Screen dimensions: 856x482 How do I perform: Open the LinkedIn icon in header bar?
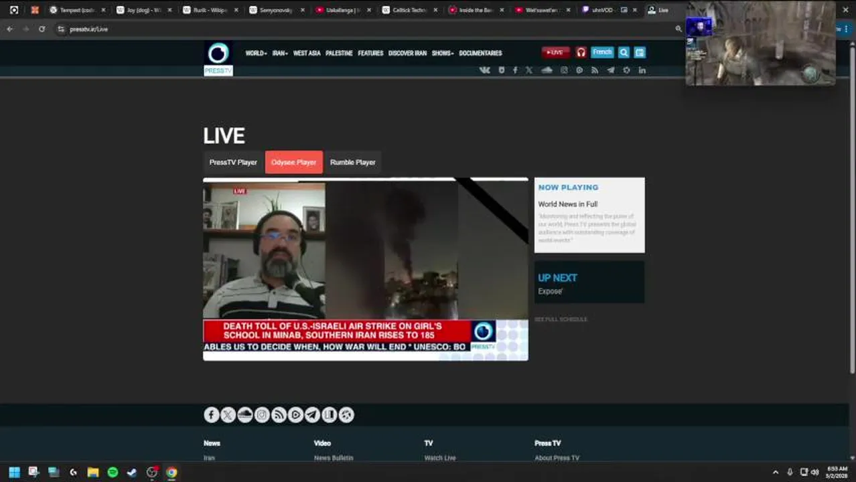[642, 70]
